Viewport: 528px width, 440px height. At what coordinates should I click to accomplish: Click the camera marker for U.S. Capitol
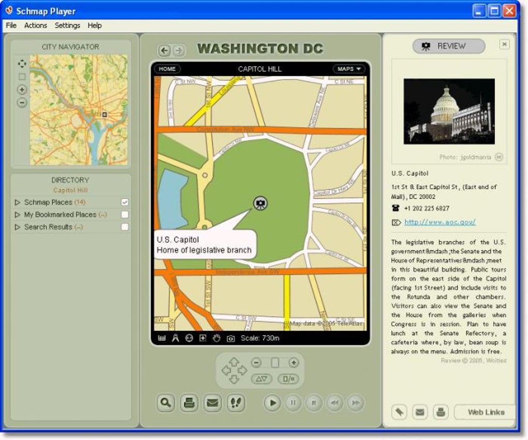coord(260,203)
